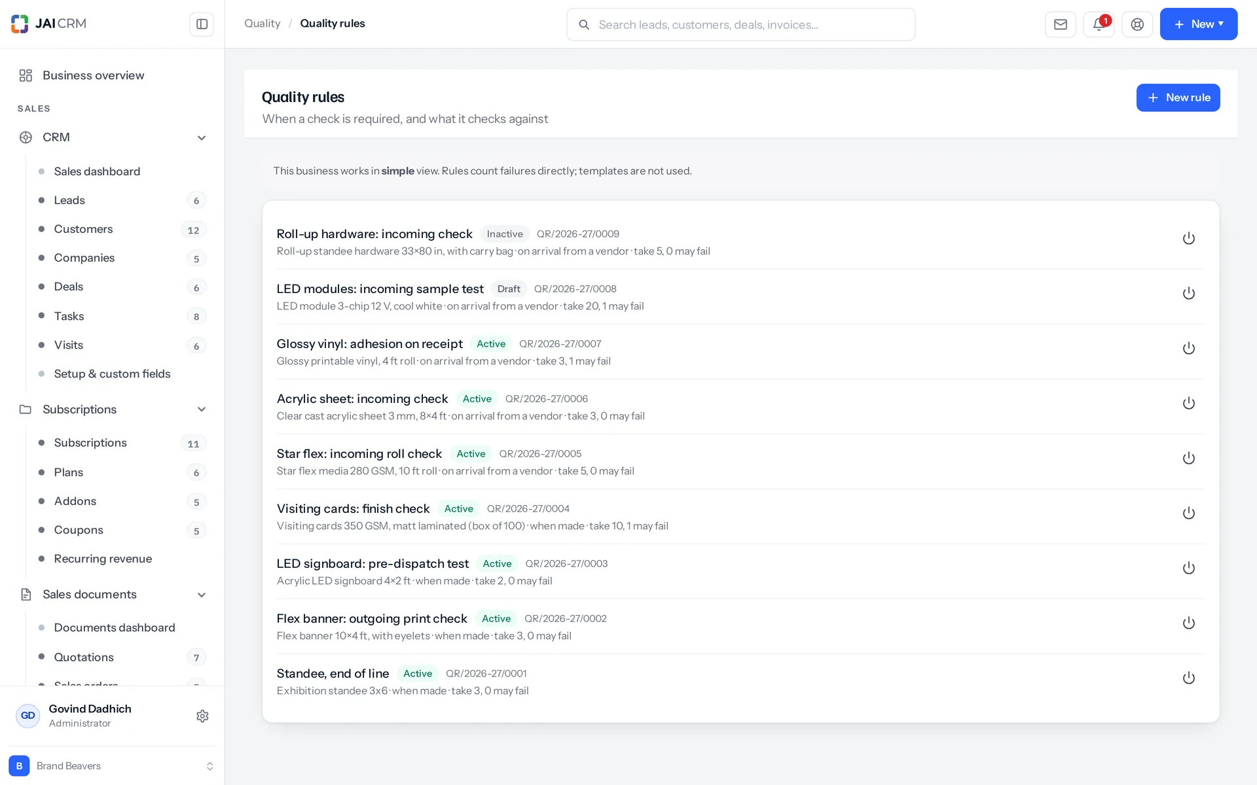Viewport: 1257px width, 785px height.
Task: Click the Quality breadcrumb link
Action: point(262,24)
